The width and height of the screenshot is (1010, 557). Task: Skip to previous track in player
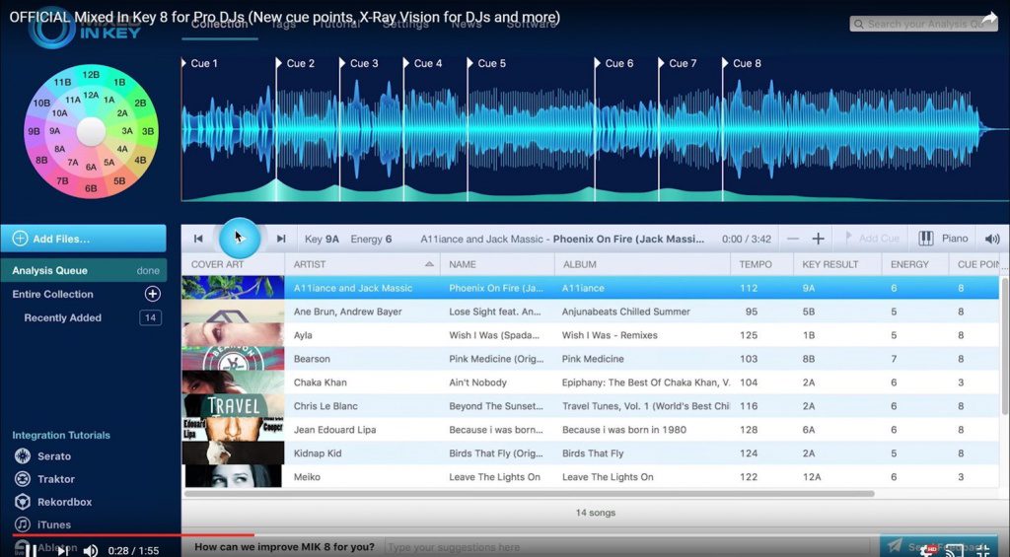pos(198,239)
